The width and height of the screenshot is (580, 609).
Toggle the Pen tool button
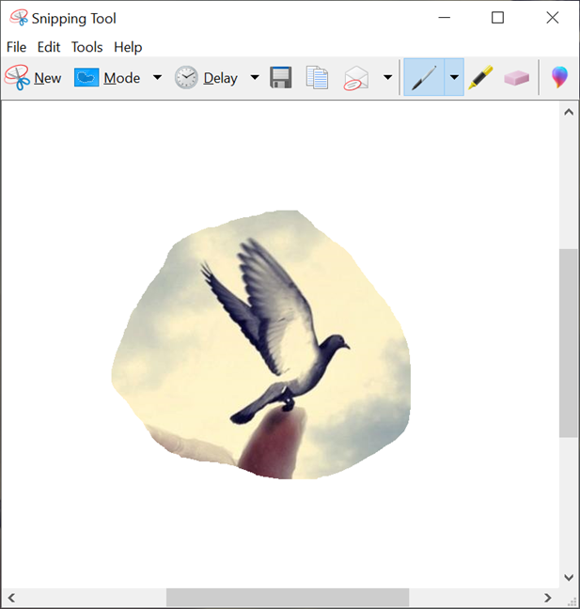tap(424, 77)
